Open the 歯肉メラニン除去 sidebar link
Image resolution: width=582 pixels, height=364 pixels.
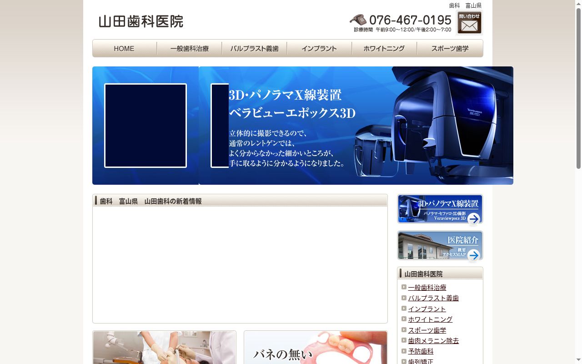point(433,341)
